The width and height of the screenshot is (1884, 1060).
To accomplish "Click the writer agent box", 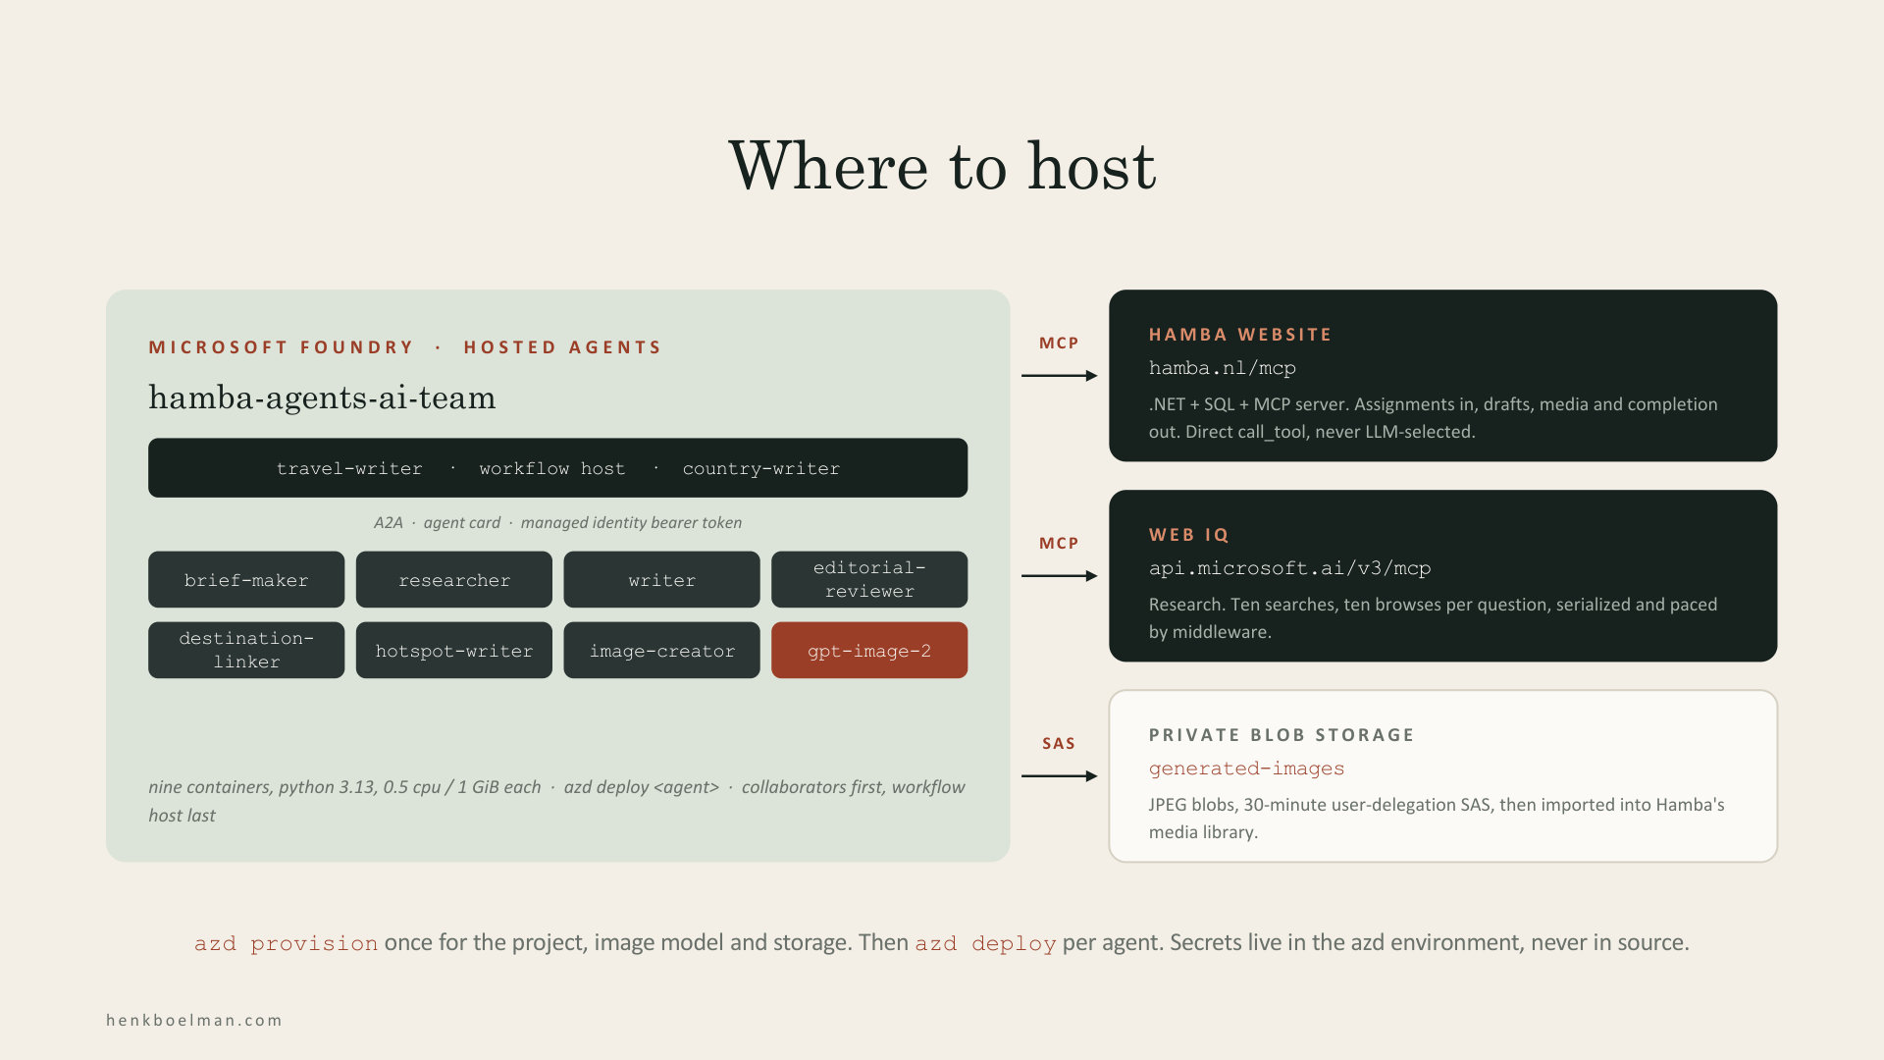I will 661,579.
